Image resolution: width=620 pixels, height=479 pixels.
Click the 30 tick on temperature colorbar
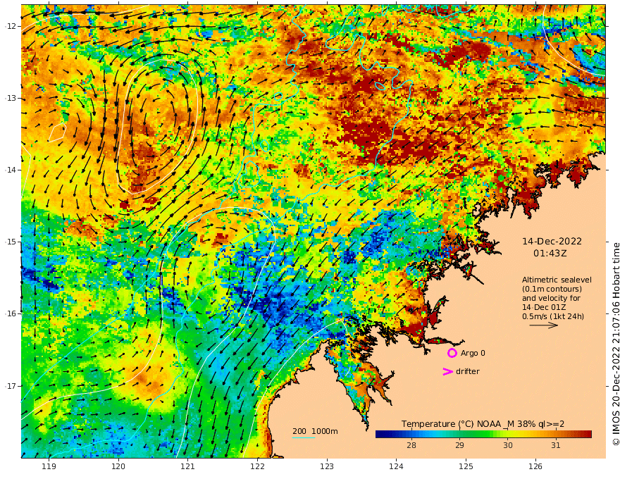(x=508, y=445)
